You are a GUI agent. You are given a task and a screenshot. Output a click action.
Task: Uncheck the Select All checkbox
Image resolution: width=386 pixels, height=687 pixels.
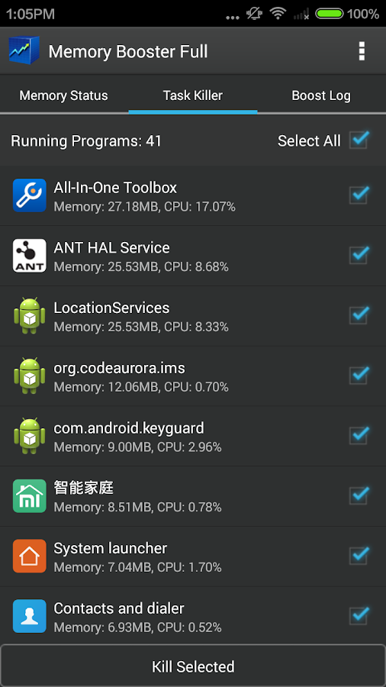point(359,140)
